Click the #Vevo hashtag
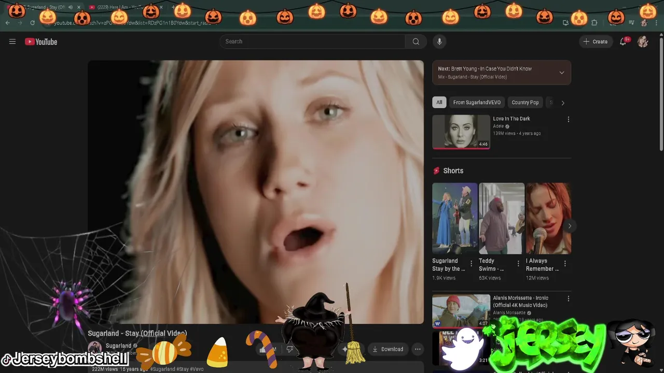Viewport: 664px width, 373px height. (197, 369)
